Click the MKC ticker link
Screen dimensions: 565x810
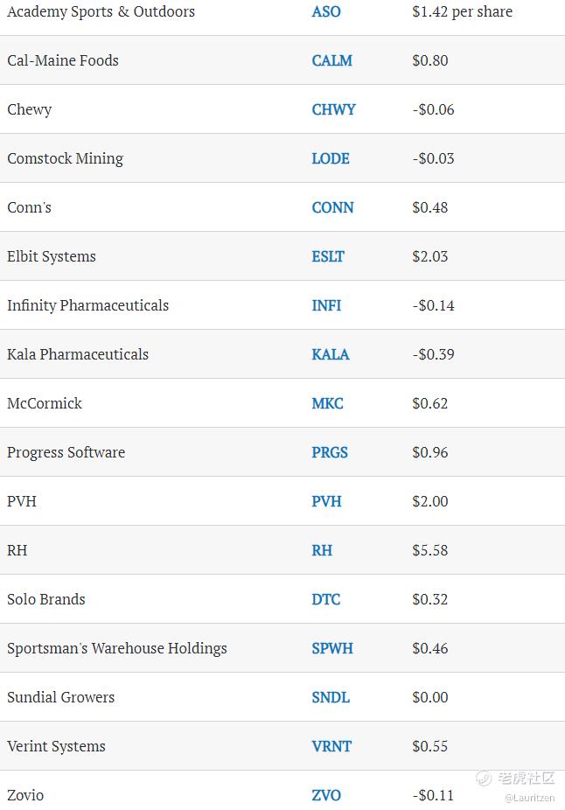point(327,403)
